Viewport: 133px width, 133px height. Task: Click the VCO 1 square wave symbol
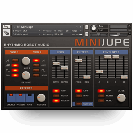(x=8, y=70)
